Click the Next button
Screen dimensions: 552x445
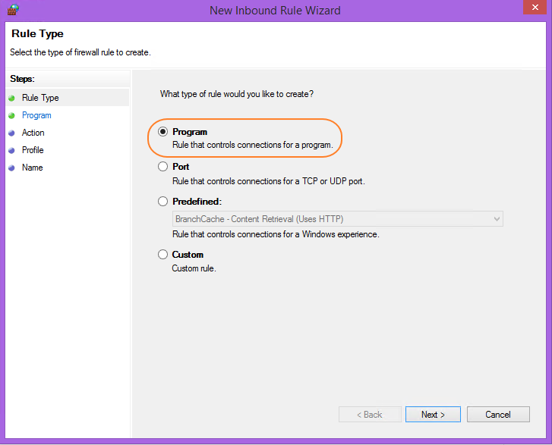[x=433, y=415]
